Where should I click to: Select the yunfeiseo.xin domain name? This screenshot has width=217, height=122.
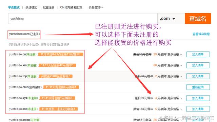(x=18, y=65)
